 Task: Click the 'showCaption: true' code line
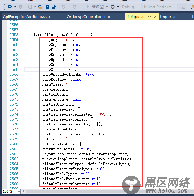pyautogui.click(x=61, y=45)
